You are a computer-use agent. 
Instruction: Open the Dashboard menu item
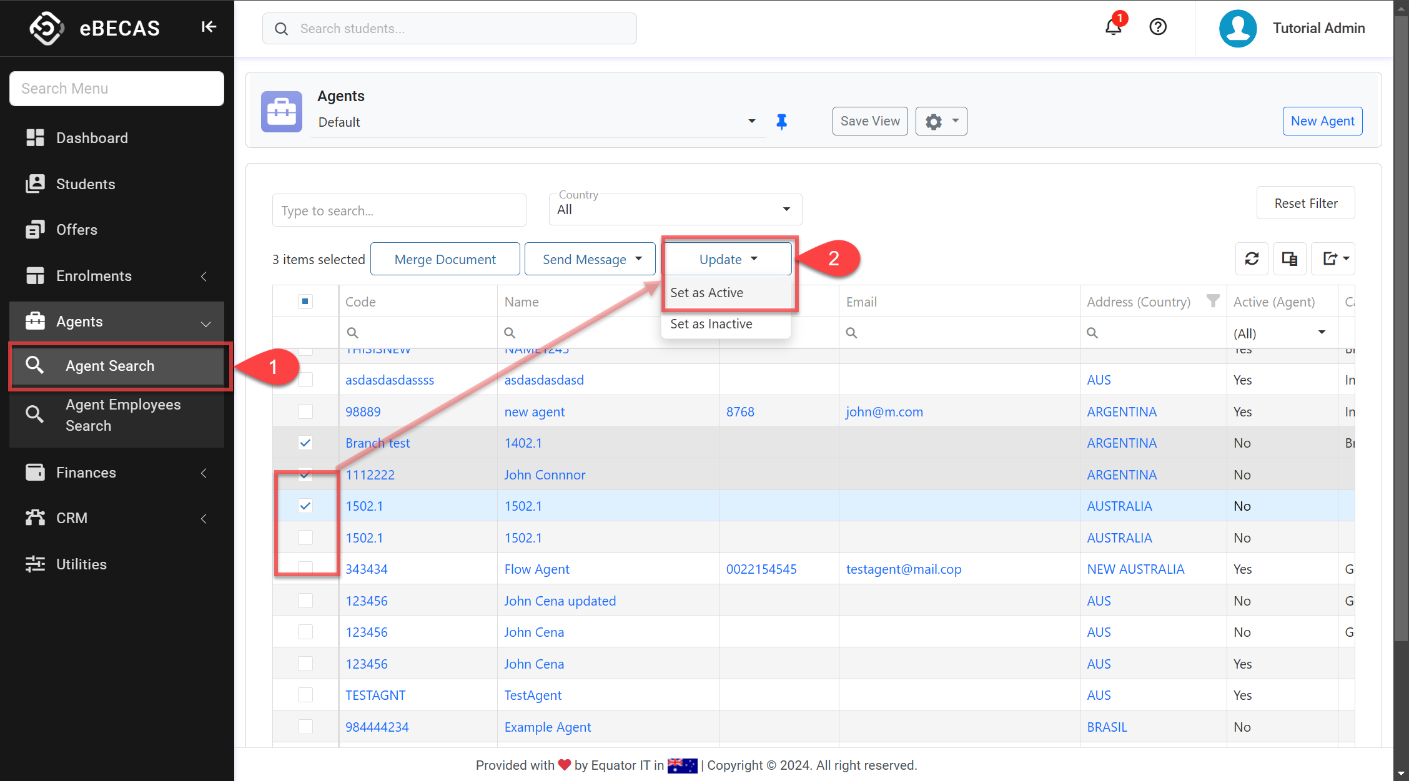point(117,138)
